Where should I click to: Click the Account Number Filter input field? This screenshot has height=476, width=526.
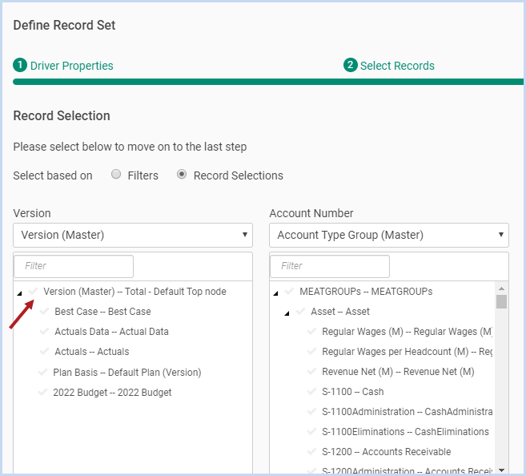(x=330, y=266)
